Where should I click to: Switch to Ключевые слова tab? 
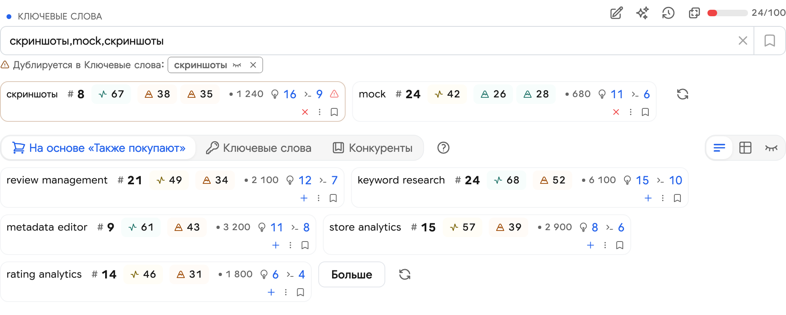(259, 148)
